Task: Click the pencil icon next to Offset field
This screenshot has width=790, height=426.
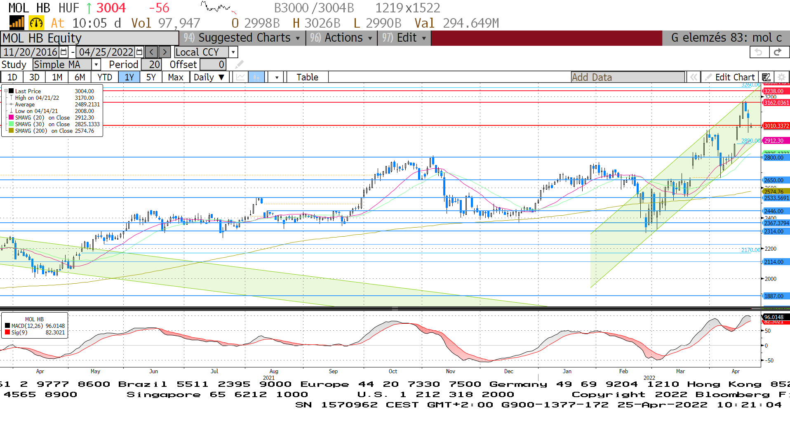Action: pyautogui.click(x=239, y=64)
